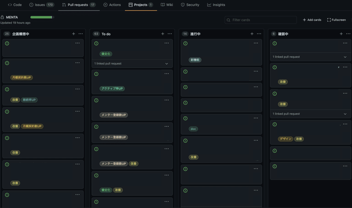The height and width of the screenshot is (208, 352).
Task: Click the open-issue icon on the doc card
Action: pos(185,118)
